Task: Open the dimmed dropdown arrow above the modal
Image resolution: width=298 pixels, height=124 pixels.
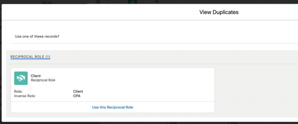Action: pos(157,1)
